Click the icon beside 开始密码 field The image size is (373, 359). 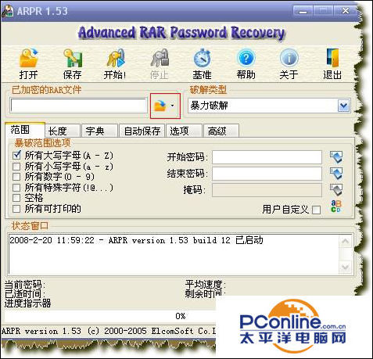(336, 157)
